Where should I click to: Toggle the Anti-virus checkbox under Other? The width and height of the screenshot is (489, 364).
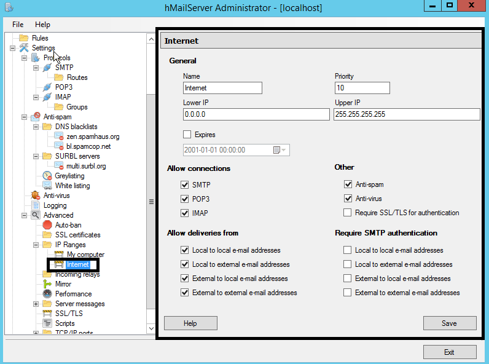348,198
